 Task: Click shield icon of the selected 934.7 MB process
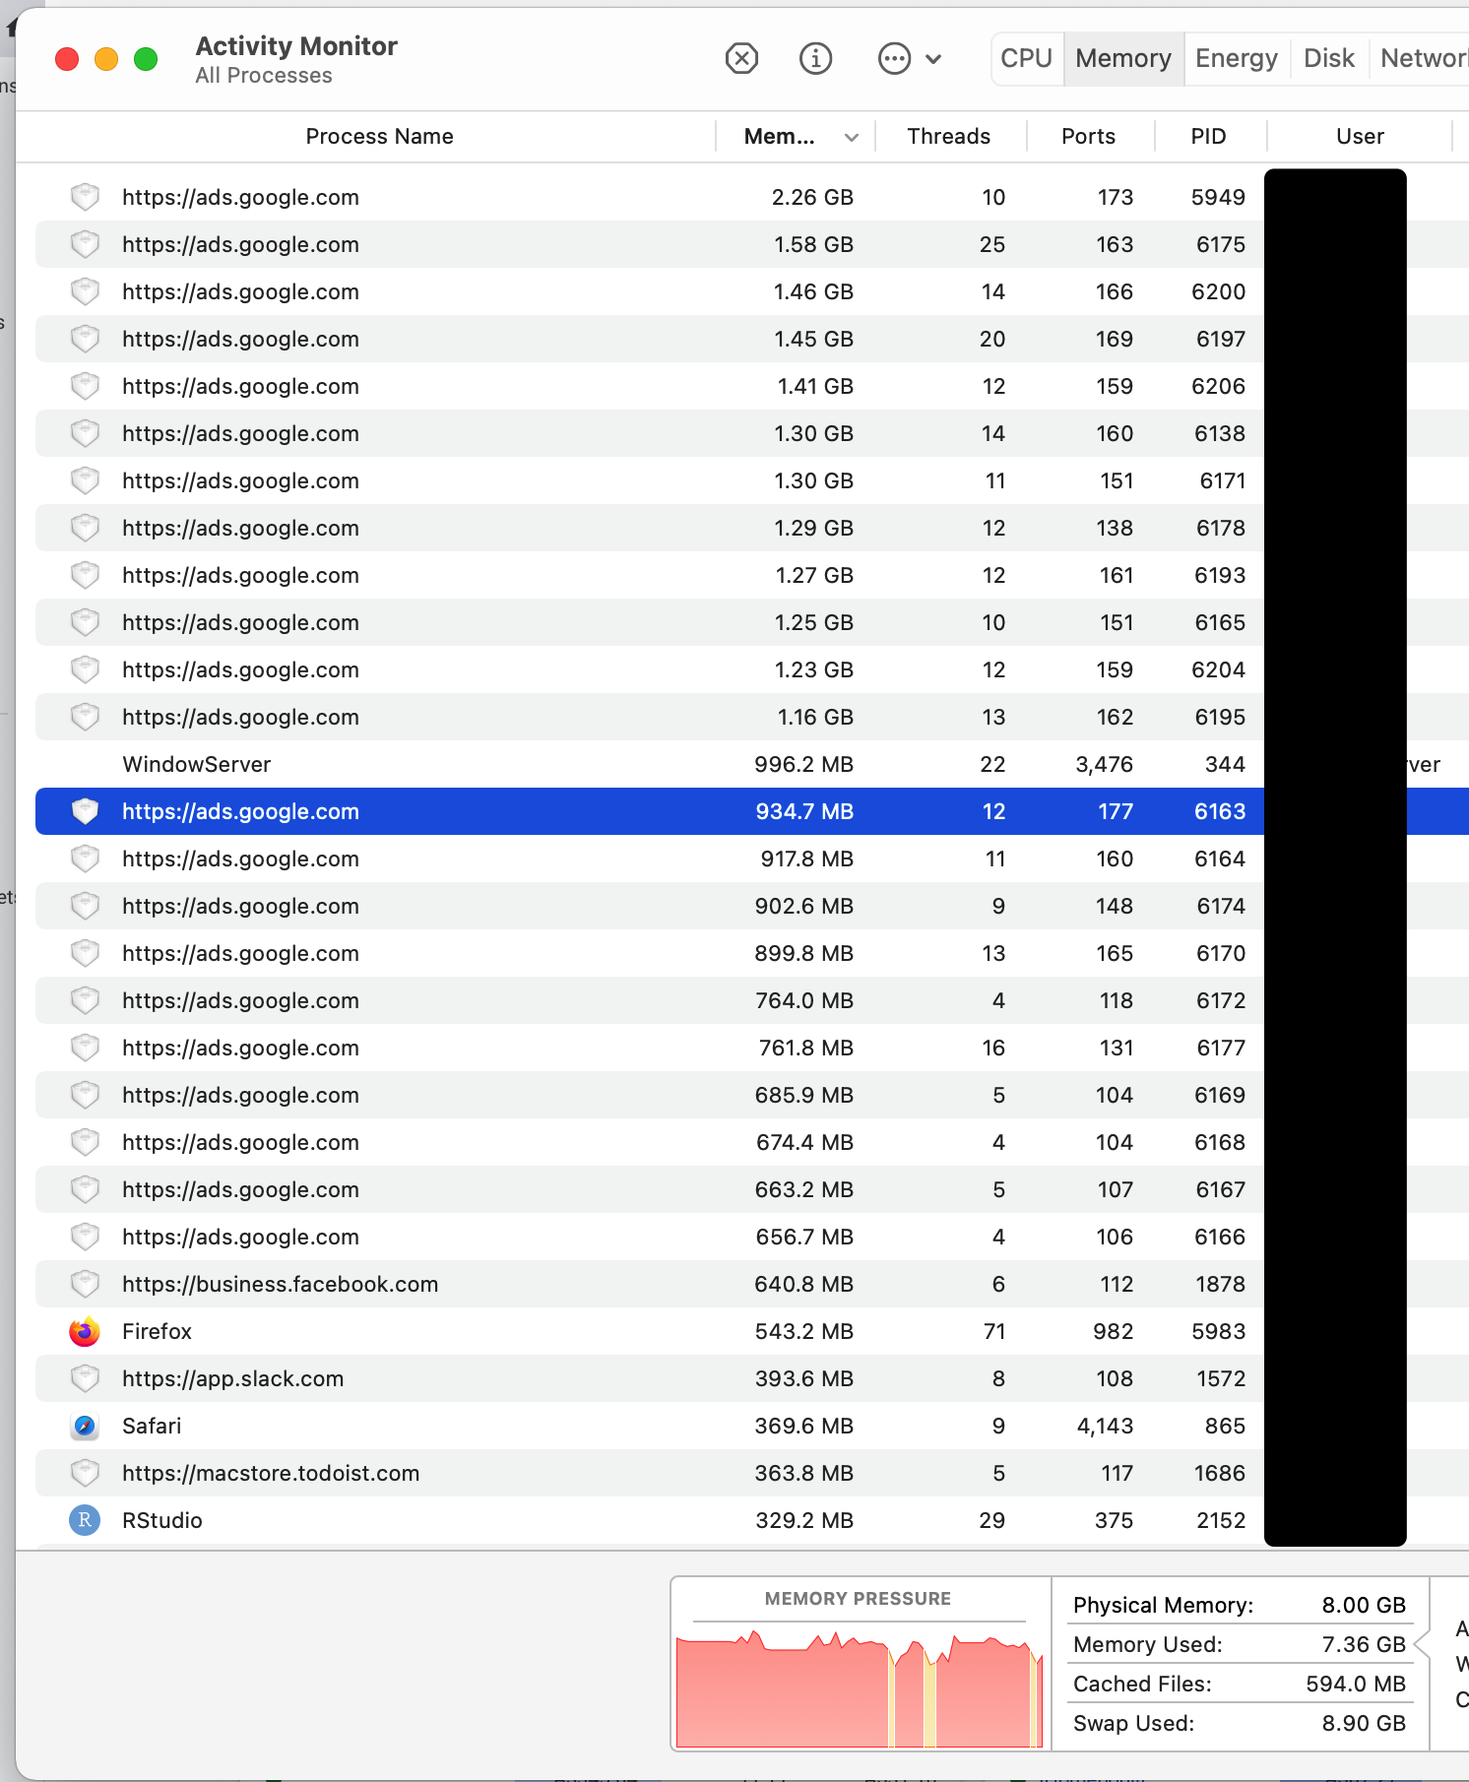[86, 811]
